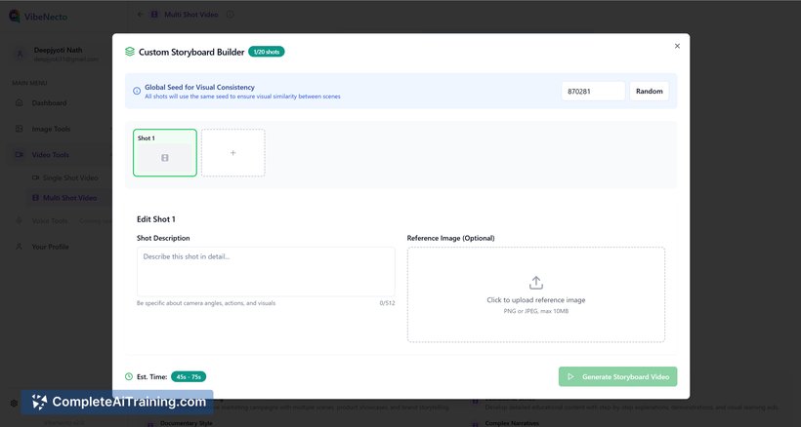Click the 45s - 75s time badge
The height and width of the screenshot is (427, 801).
(189, 376)
